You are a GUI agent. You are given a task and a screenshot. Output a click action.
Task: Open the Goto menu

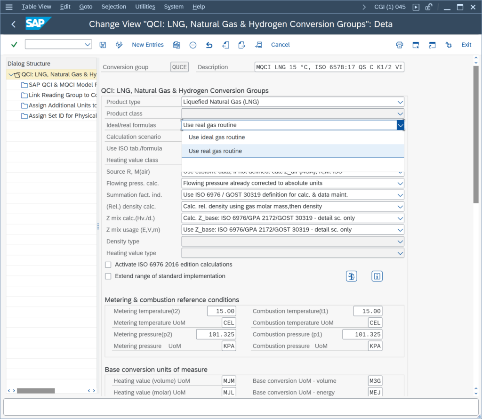pyautogui.click(x=86, y=7)
